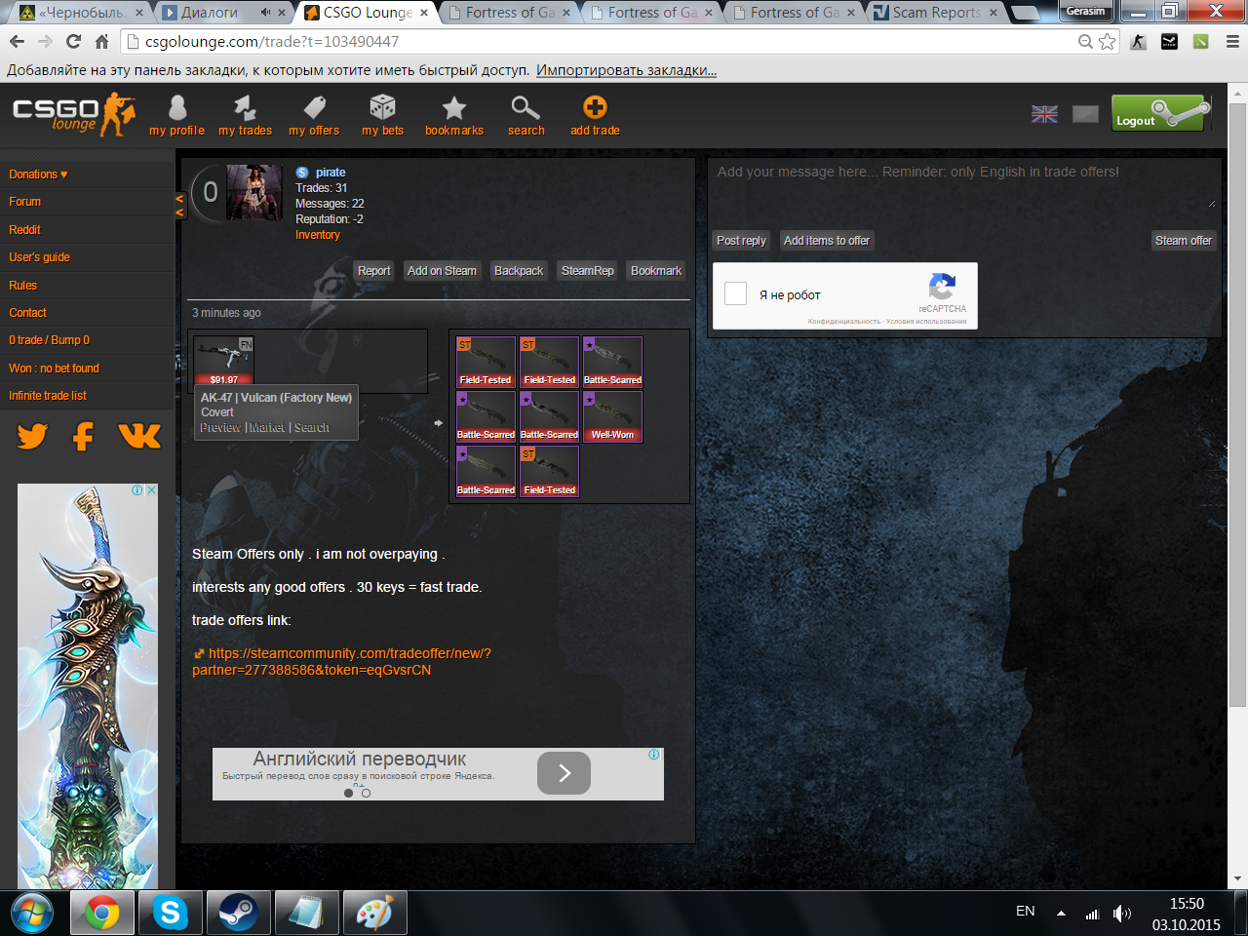Open the Facebook icon in sidebar
Screen dimensions: 1248x936
coord(84,436)
